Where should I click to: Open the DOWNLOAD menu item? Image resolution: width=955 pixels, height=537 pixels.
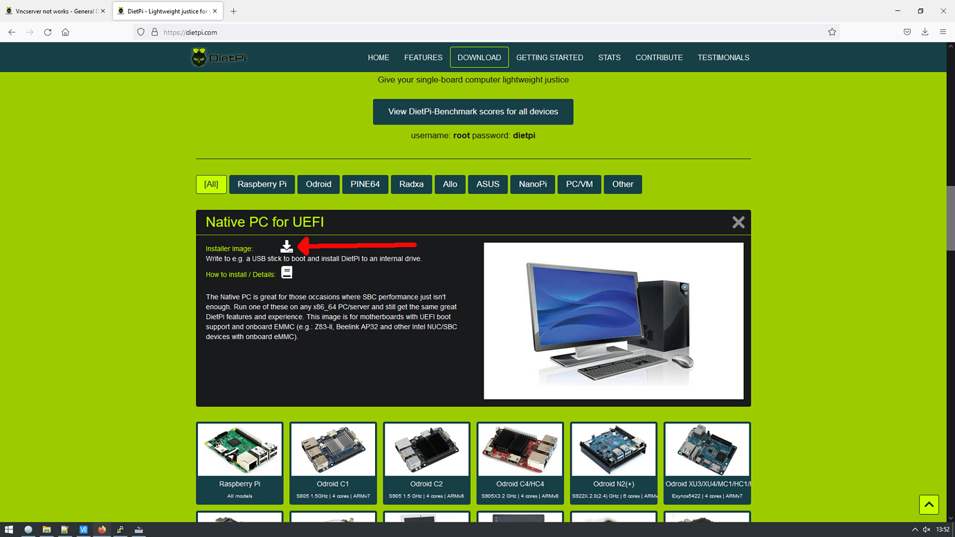(479, 57)
